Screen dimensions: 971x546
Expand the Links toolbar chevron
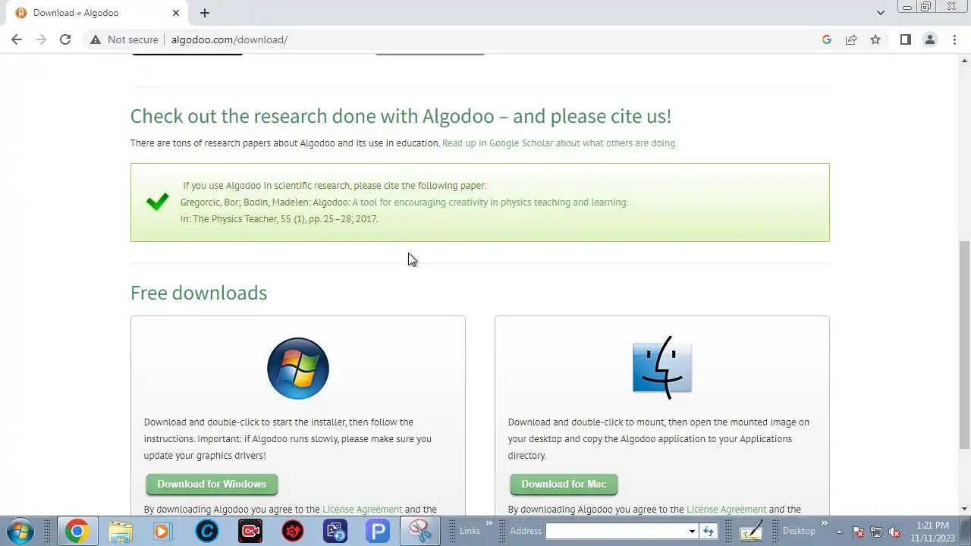click(x=489, y=523)
